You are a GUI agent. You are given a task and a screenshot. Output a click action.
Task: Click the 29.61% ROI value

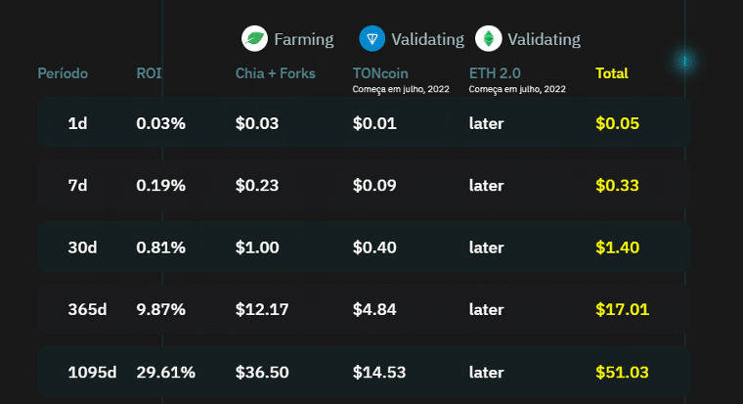pyautogui.click(x=166, y=373)
